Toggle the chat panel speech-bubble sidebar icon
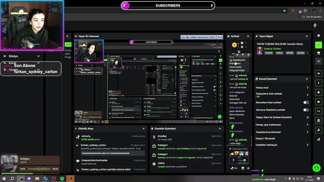This screenshot has width=324, height=182. click(x=318, y=102)
